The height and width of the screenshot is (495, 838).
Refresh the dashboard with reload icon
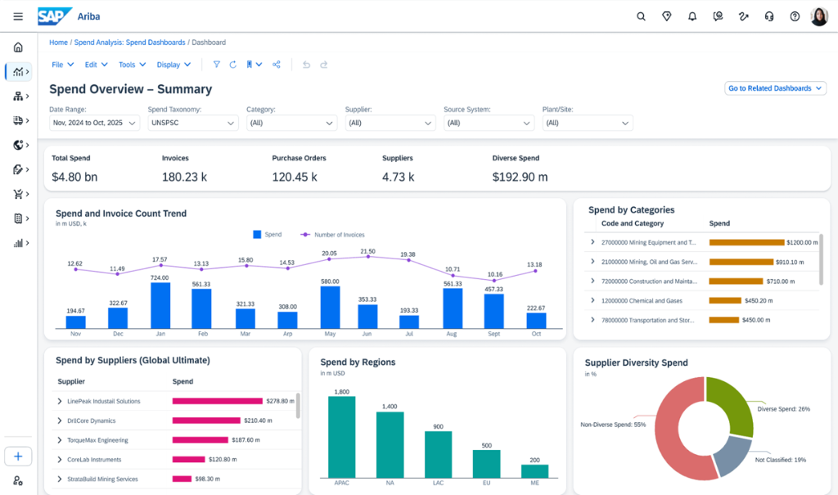(233, 65)
